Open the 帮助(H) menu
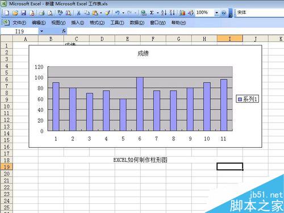Viewport: 284px width, 213px height. 178,23
